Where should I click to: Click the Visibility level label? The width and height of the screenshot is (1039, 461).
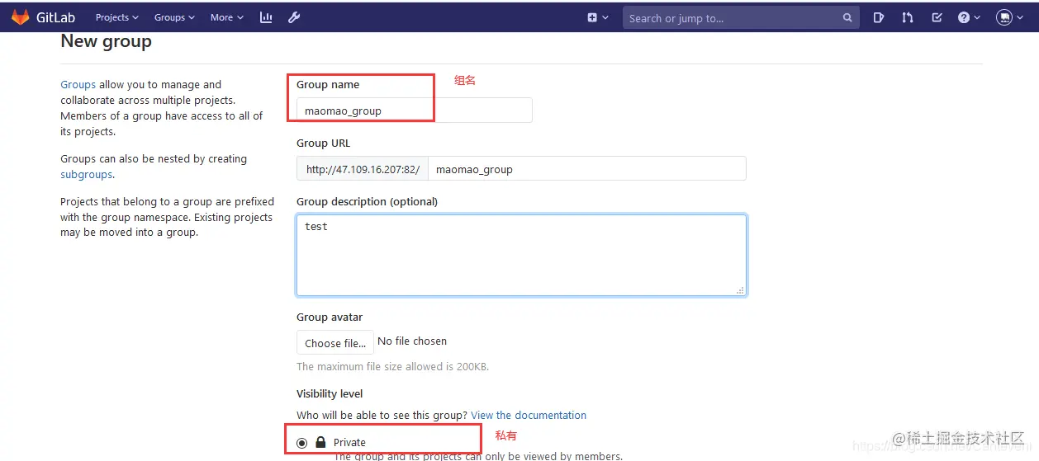tap(330, 393)
